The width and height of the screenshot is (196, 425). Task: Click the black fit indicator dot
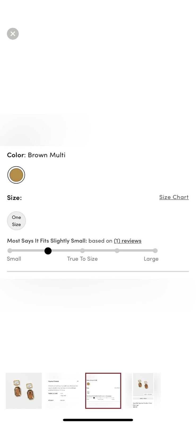point(48,251)
